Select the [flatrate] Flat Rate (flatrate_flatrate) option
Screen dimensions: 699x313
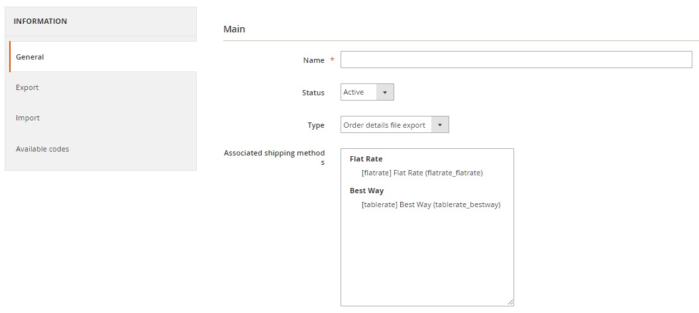(422, 173)
